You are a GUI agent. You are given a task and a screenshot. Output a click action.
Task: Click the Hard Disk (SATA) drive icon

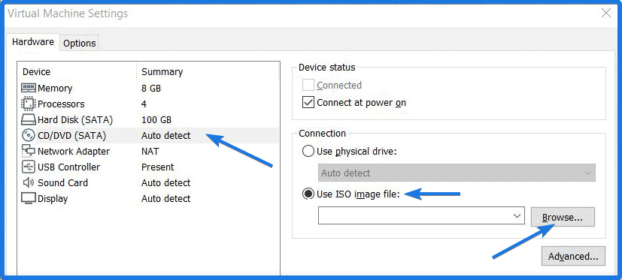tap(29, 119)
